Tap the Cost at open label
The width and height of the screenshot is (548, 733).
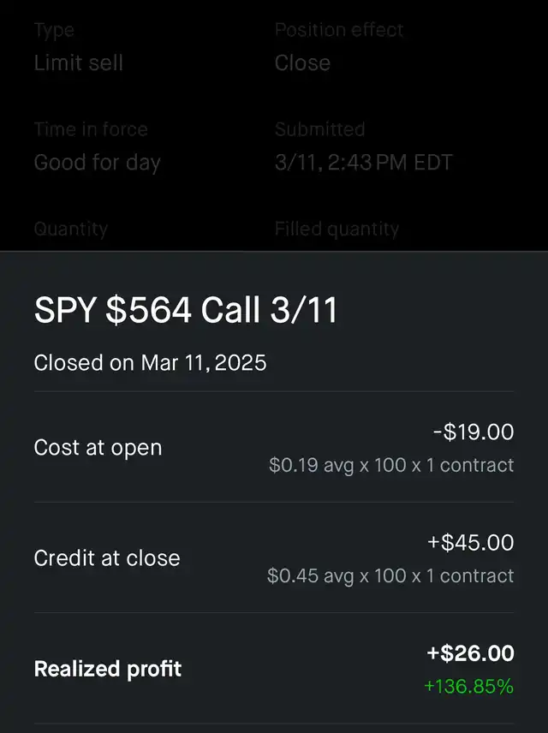click(x=98, y=448)
